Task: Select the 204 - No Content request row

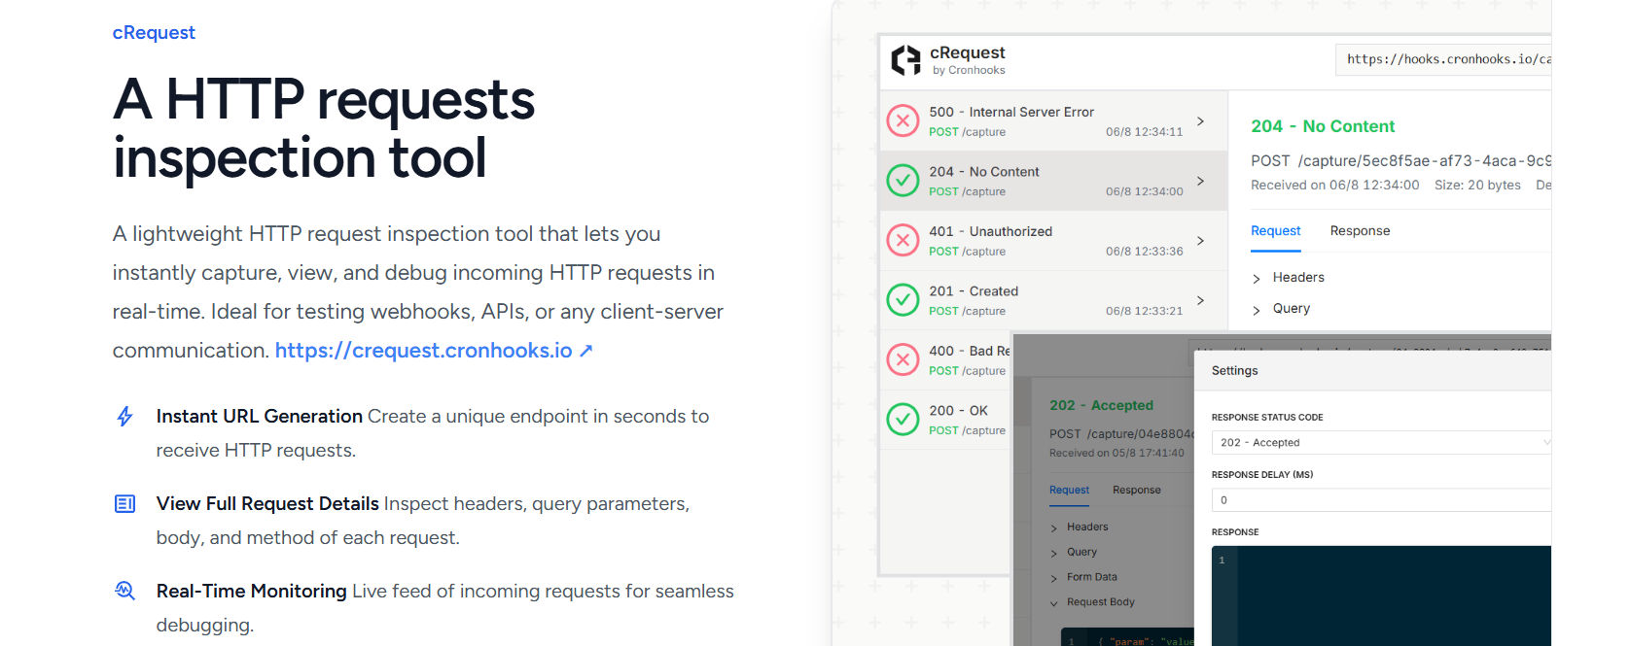Action: pos(1053,181)
